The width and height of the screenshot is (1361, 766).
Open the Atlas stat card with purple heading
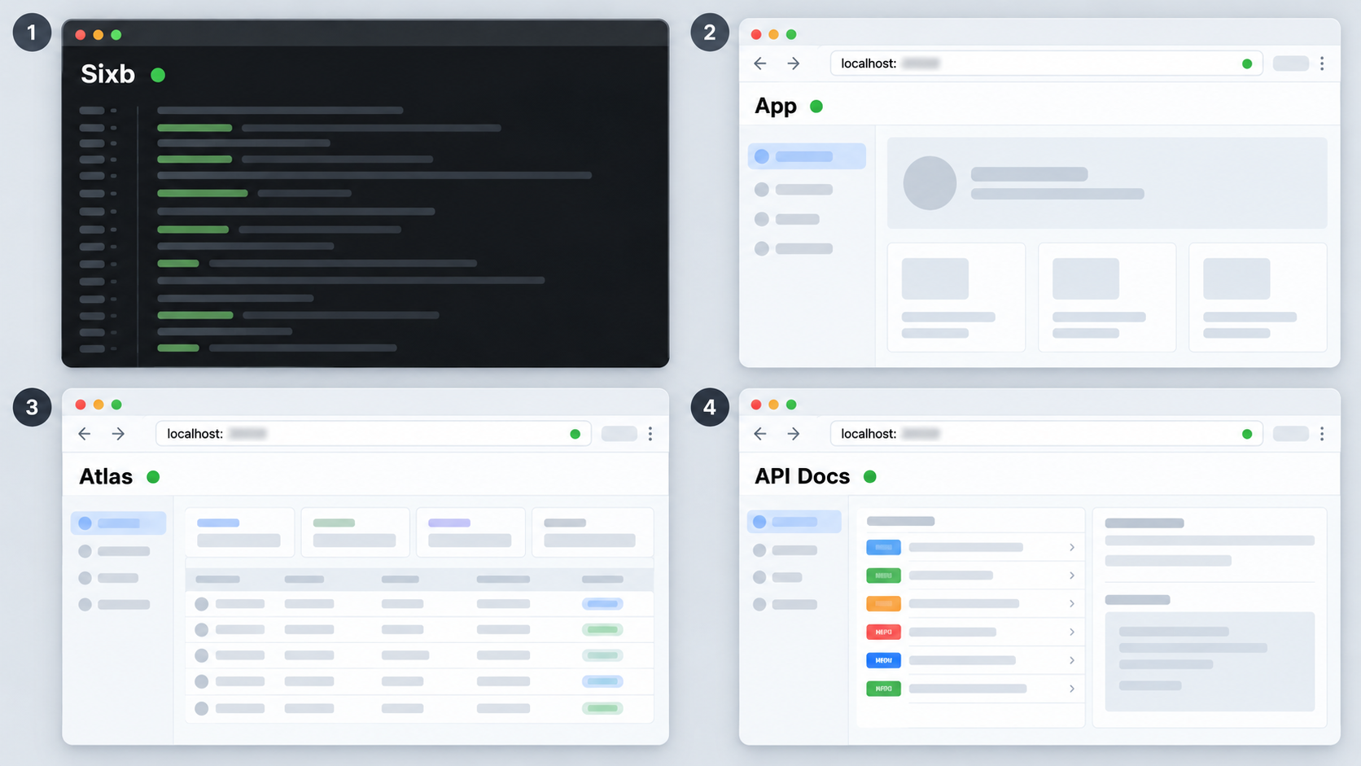470,532
